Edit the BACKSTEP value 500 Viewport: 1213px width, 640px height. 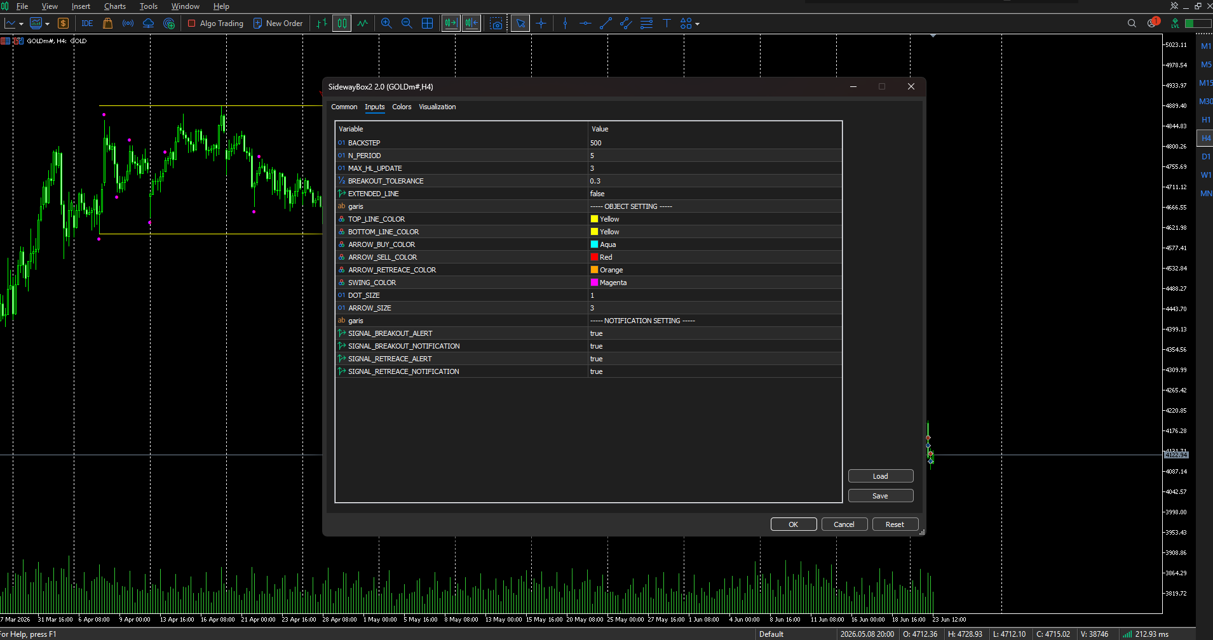[x=715, y=143]
